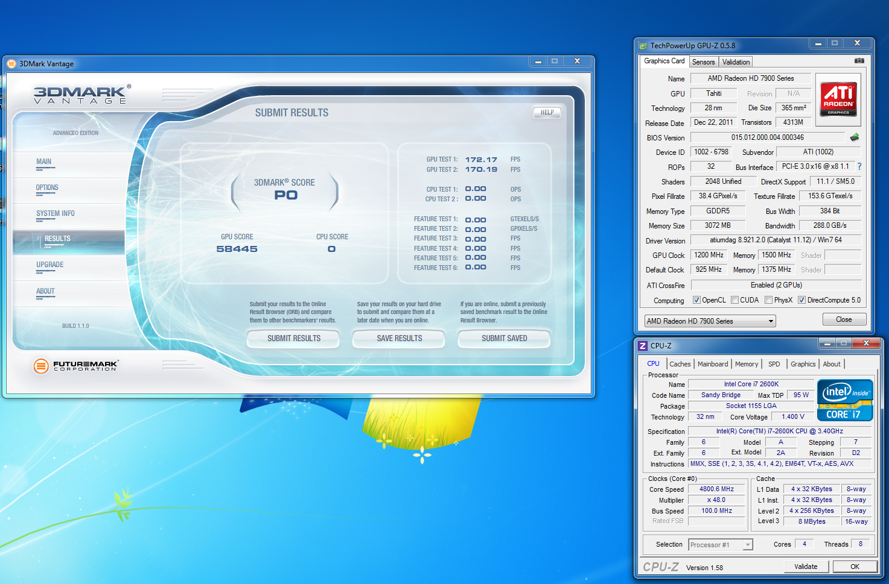
Task: Click the Memory clock 1500 MHz field
Action: coord(776,255)
